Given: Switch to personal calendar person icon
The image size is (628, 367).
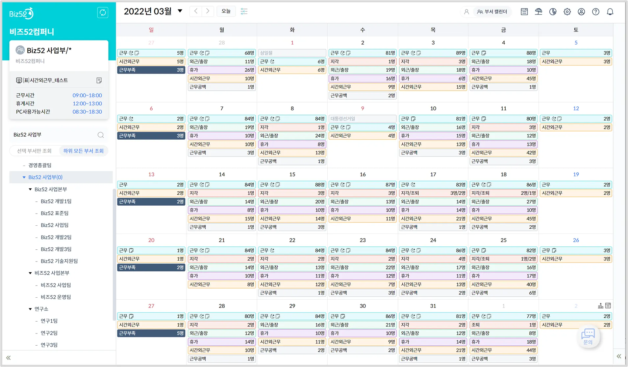Looking at the screenshot, I should (466, 12).
